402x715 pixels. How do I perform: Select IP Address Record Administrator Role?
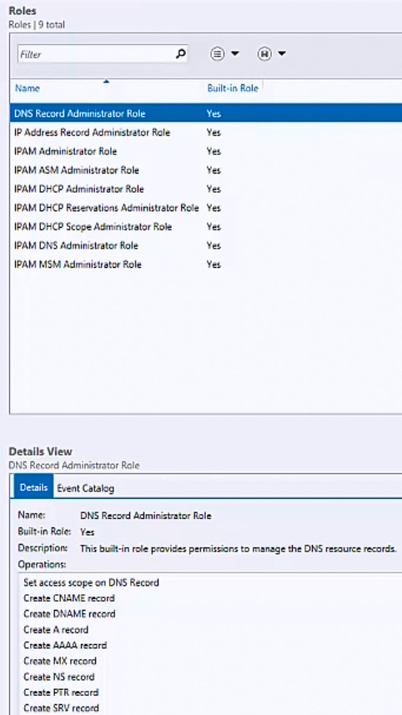click(x=205, y=133)
